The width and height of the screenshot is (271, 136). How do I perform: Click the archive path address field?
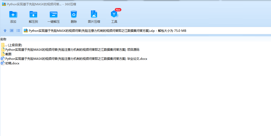coord(147,31)
